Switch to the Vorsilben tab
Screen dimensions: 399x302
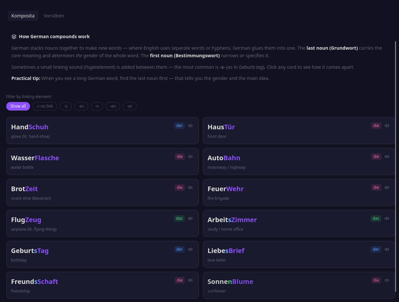point(54,16)
